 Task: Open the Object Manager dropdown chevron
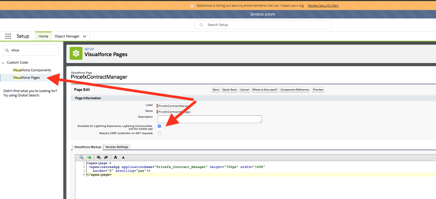(85, 36)
